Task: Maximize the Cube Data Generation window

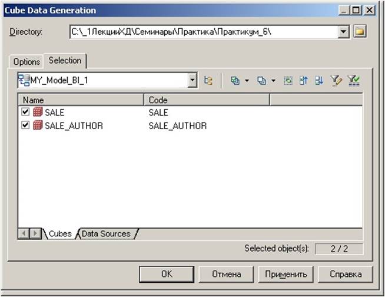Action: (x=356, y=11)
